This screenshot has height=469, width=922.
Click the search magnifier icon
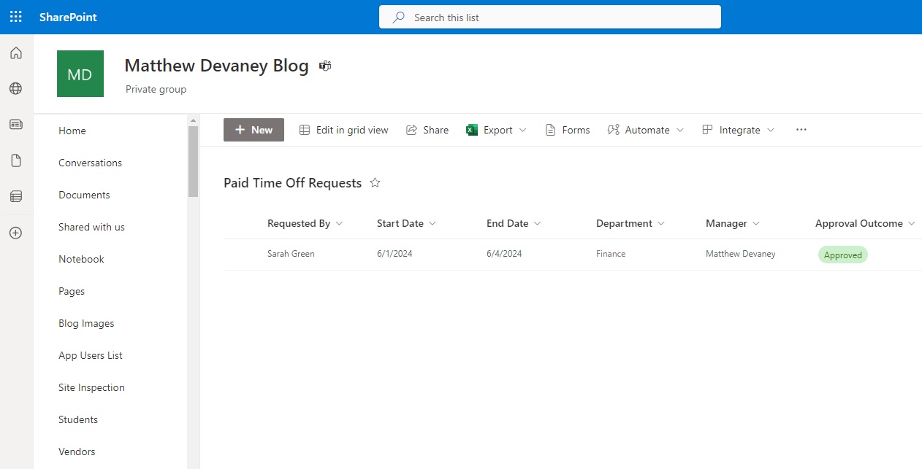click(x=399, y=17)
